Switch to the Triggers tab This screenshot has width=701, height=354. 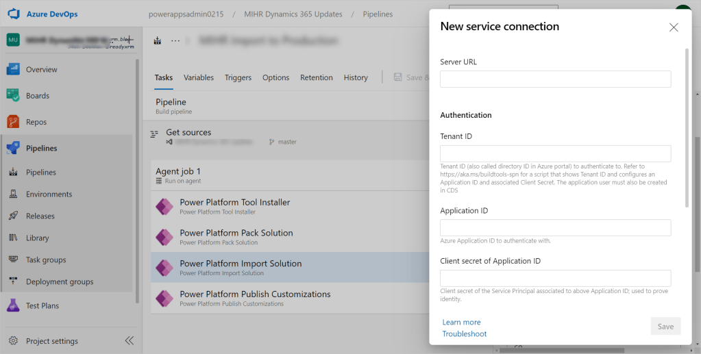coord(238,77)
